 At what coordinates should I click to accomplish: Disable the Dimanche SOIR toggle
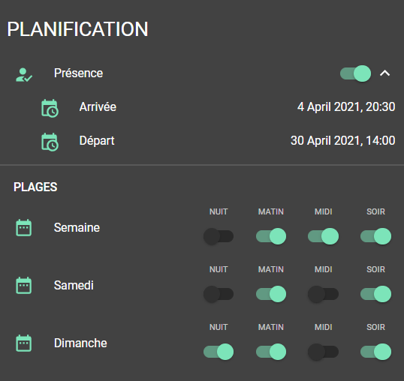(376, 352)
